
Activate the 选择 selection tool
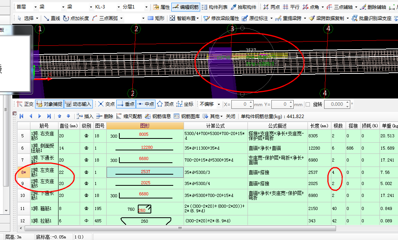tap(26, 18)
